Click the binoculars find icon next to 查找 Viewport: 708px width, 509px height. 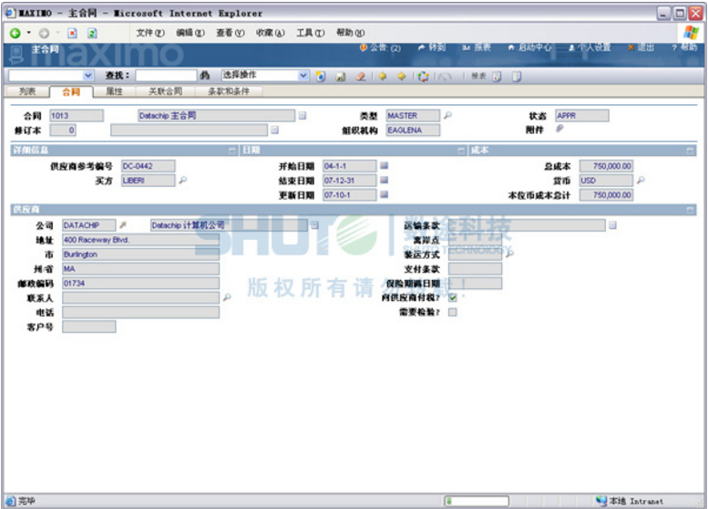coord(204,76)
